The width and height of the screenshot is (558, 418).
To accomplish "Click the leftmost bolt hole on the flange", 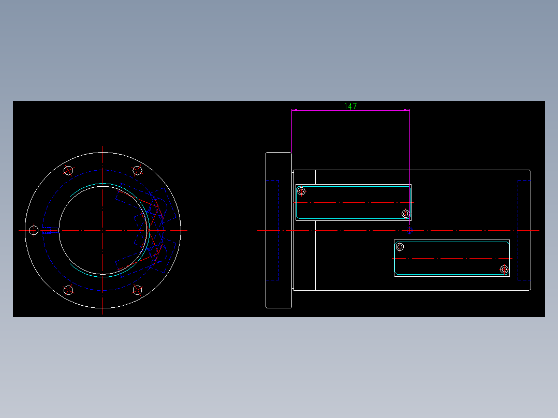I will 34,230.
